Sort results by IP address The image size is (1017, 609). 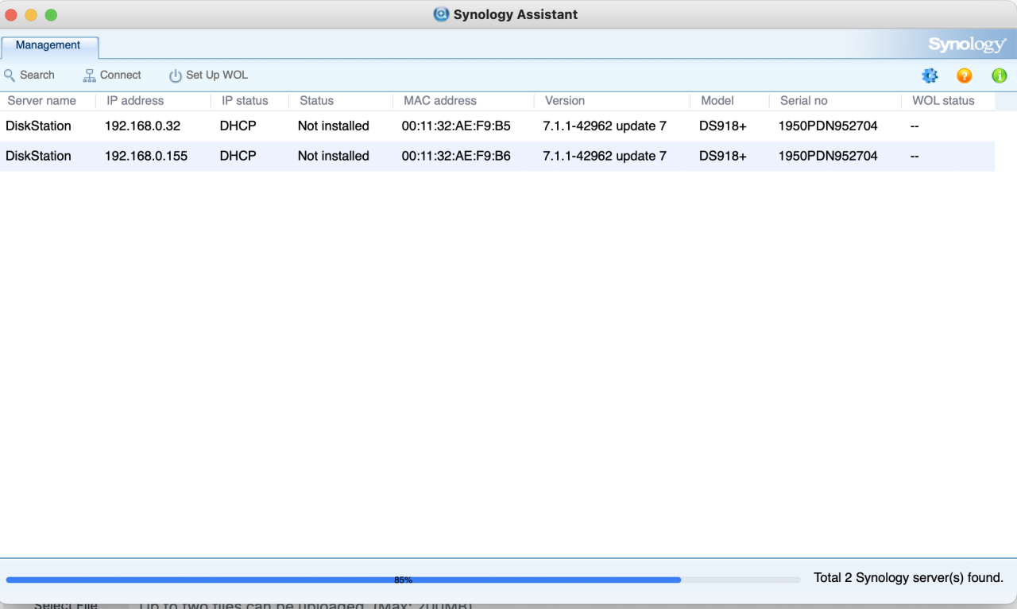(x=133, y=101)
